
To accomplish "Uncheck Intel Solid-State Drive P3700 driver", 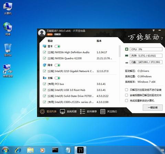I will tap(44, 96).
